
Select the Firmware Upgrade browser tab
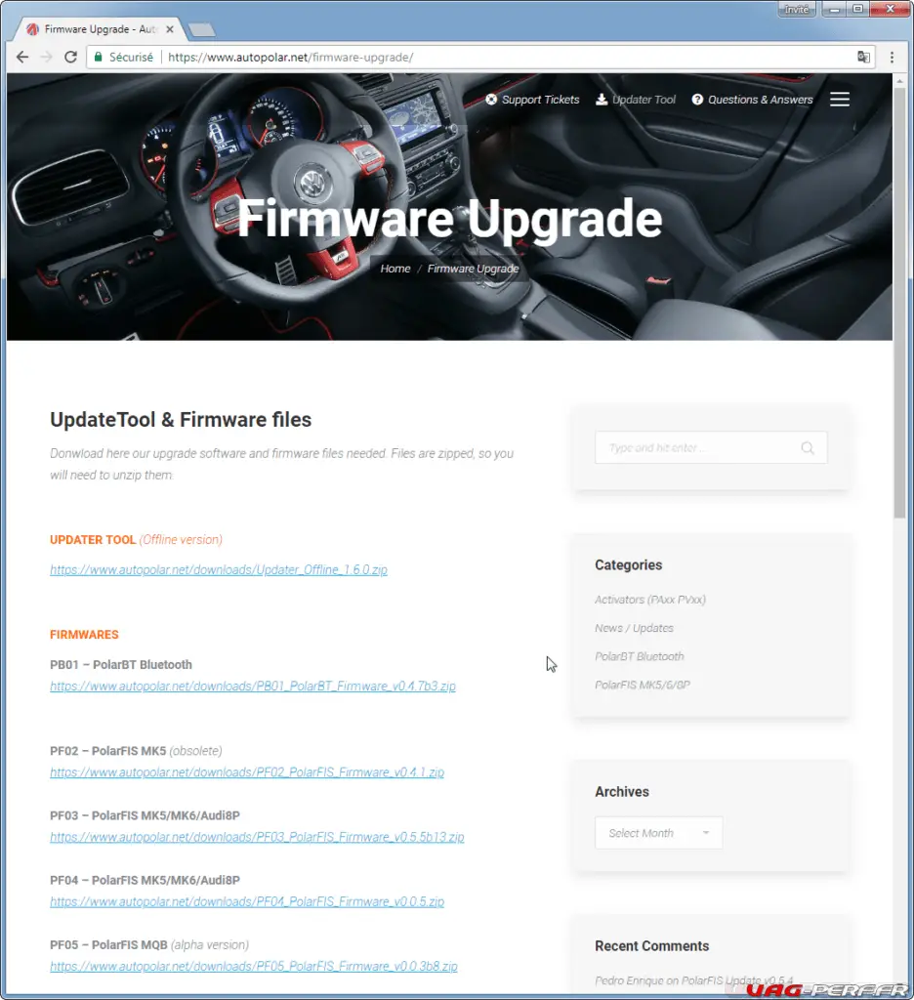pos(100,29)
